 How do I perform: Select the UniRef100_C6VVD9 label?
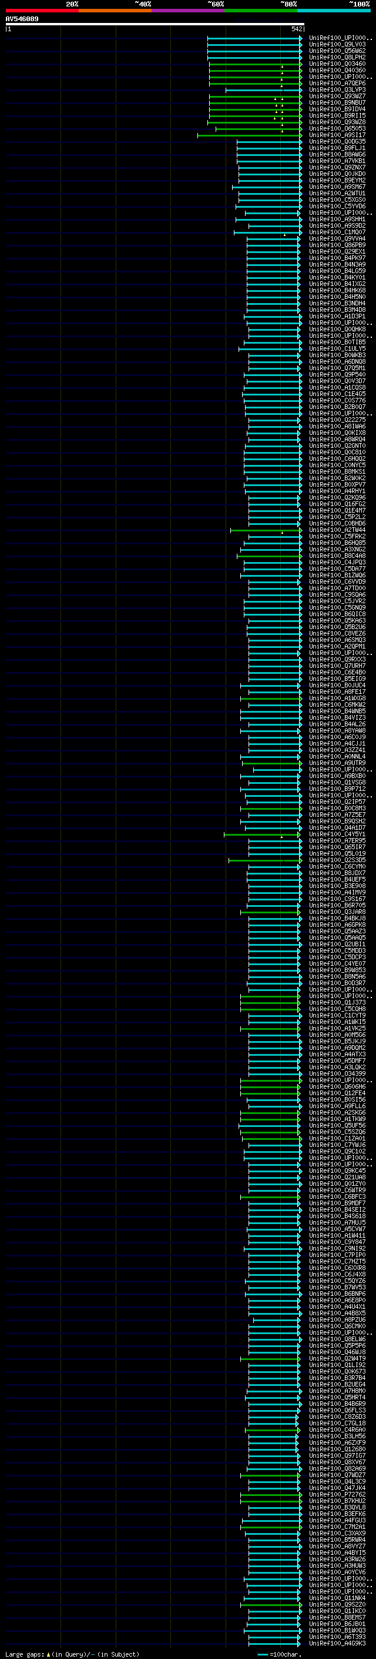337,581
